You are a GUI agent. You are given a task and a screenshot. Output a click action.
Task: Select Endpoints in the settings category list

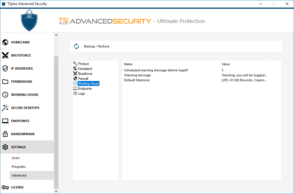click(x=85, y=89)
